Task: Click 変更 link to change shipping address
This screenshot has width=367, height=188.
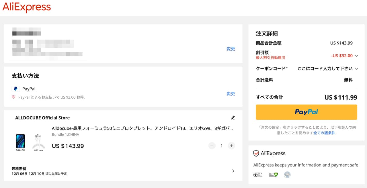Action: 231,49
